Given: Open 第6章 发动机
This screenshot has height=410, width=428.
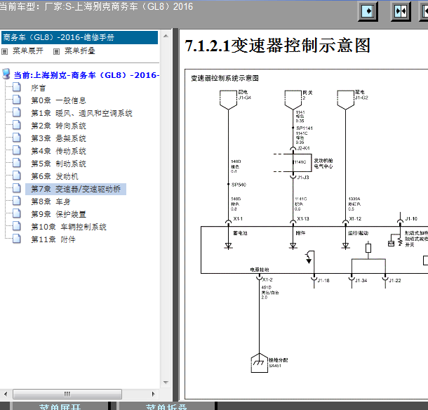Looking at the screenshot, I should click(55, 176).
